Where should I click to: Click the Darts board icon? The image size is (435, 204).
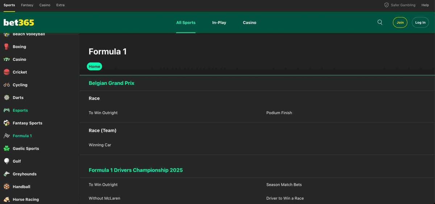[7, 98]
